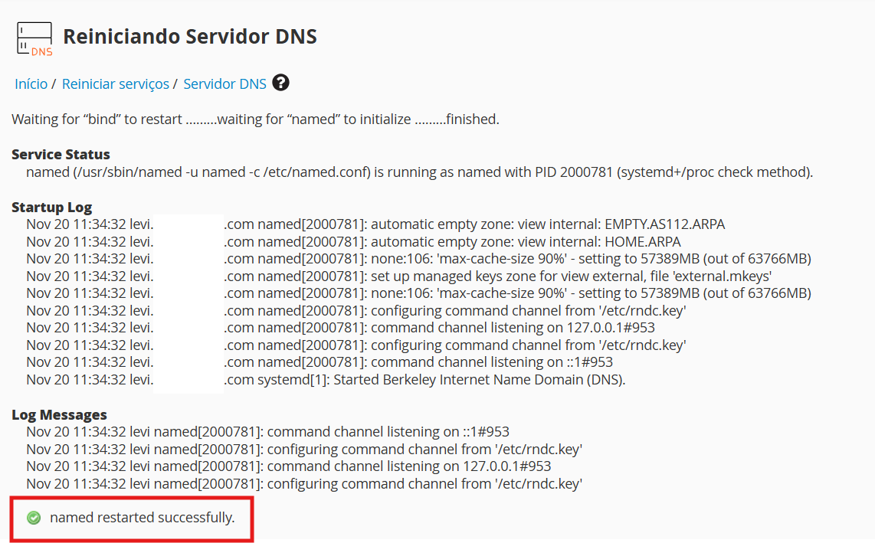The width and height of the screenshot is (875, 543).
Task: Click the Reiniciando Servidor DNS page title
Action: (x=190, y=36)
